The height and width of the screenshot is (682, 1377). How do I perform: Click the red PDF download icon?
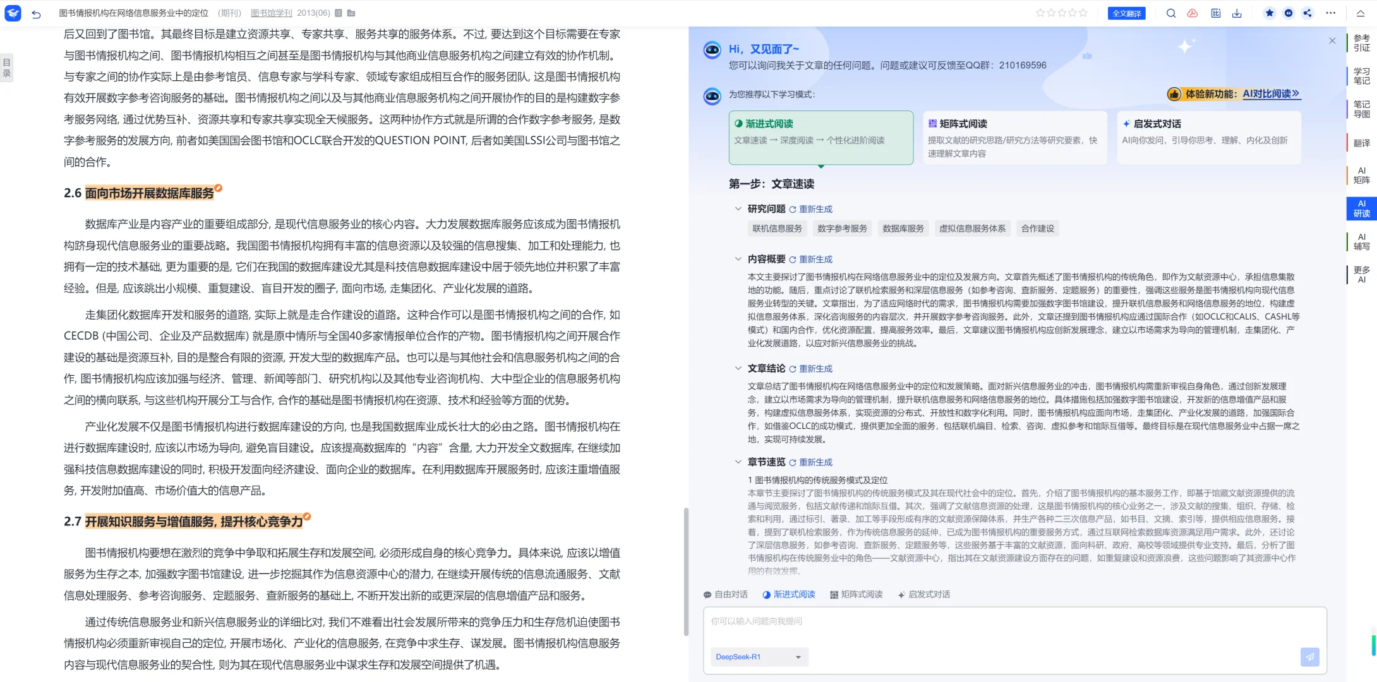coord(1193,13)
